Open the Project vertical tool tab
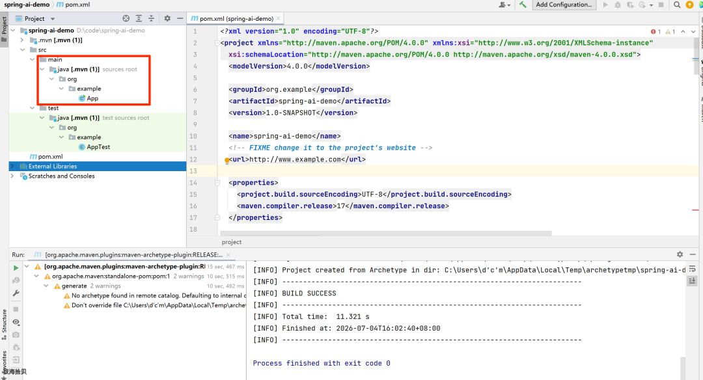 tap(4, 29)
